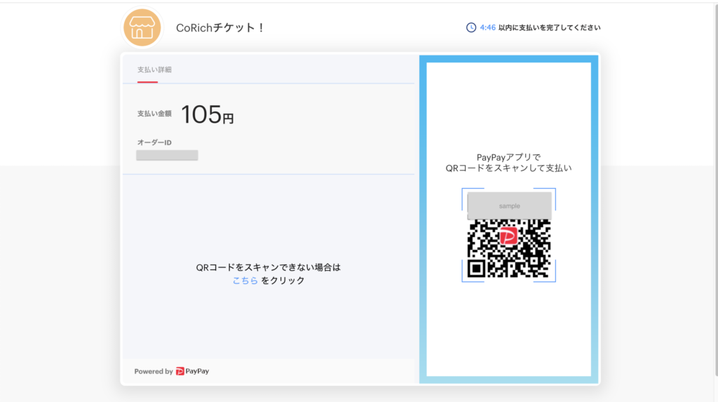Click the top-right corner bracket of the QR frame

552,192
